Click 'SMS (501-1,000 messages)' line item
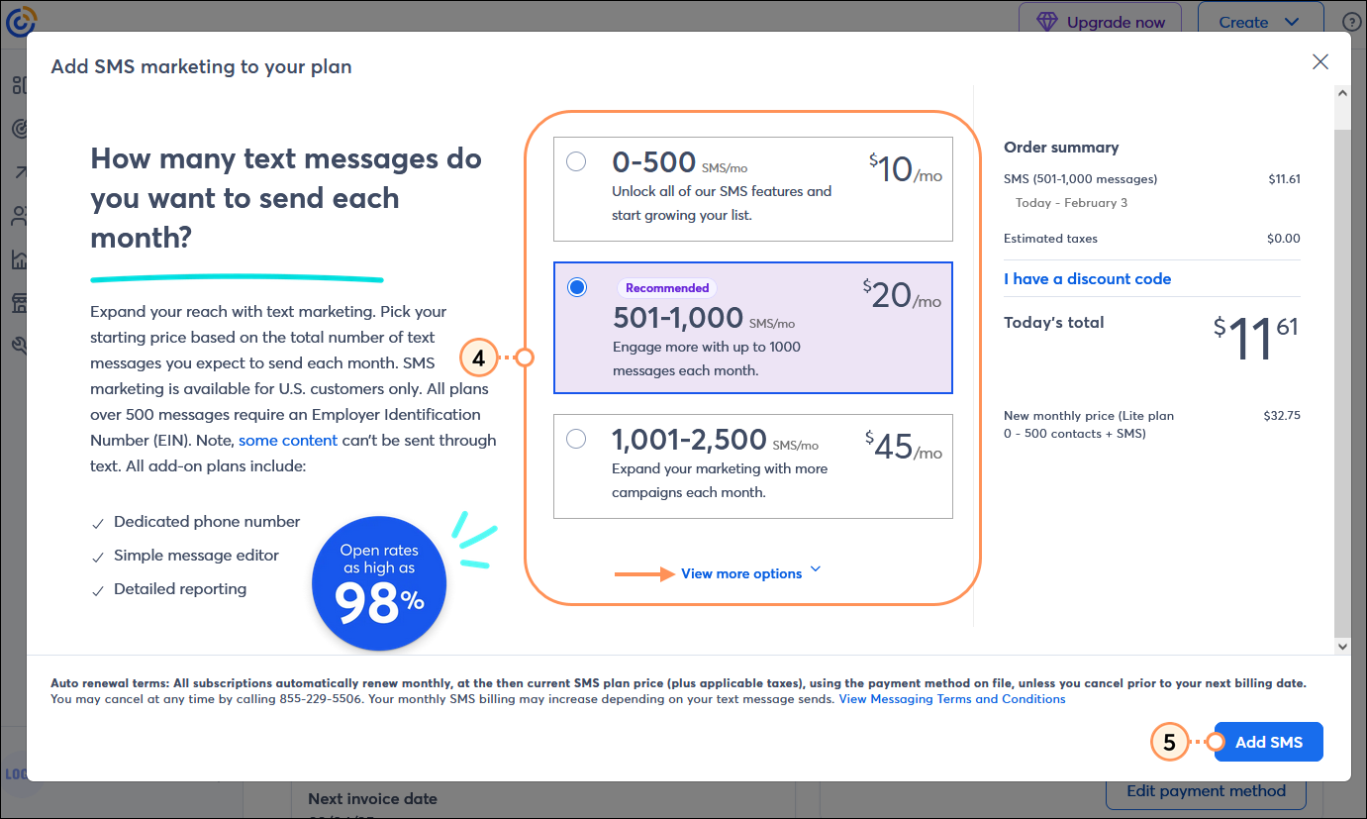Screen dimensions: 1367x819 pos(1081,179)
